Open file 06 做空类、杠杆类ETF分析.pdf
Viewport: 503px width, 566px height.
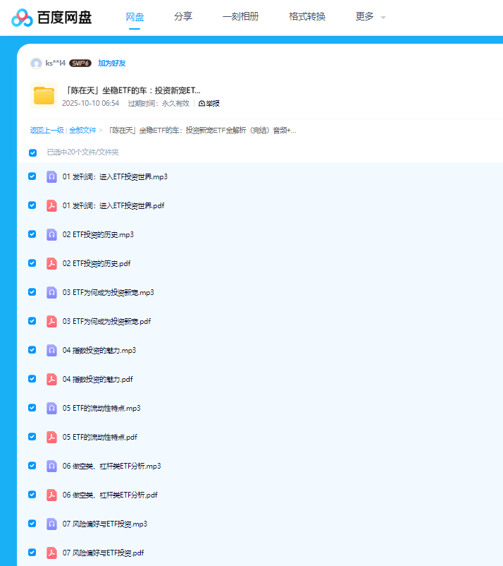[110, 495]
